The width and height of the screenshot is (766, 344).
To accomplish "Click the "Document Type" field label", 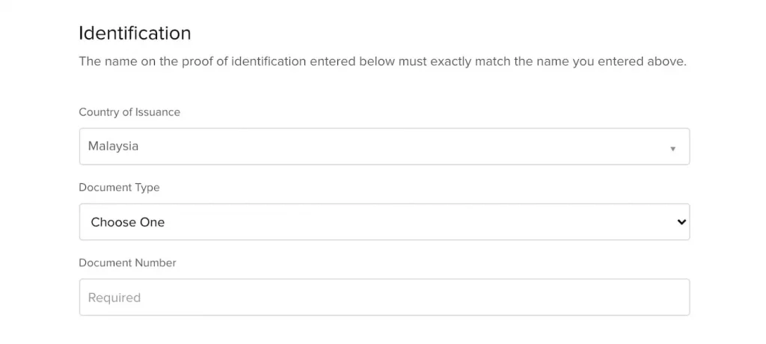I will click(119, 188).
